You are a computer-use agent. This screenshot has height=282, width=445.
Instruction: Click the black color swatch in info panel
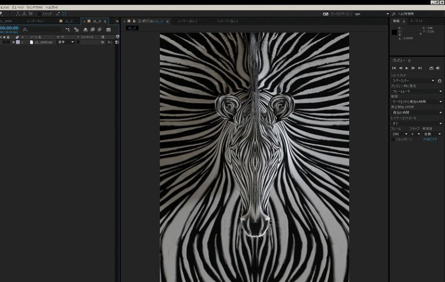394,32
